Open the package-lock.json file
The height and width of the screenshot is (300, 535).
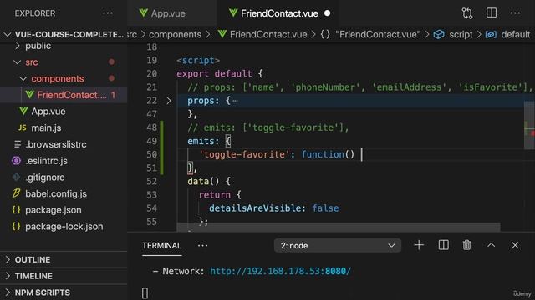64,227
